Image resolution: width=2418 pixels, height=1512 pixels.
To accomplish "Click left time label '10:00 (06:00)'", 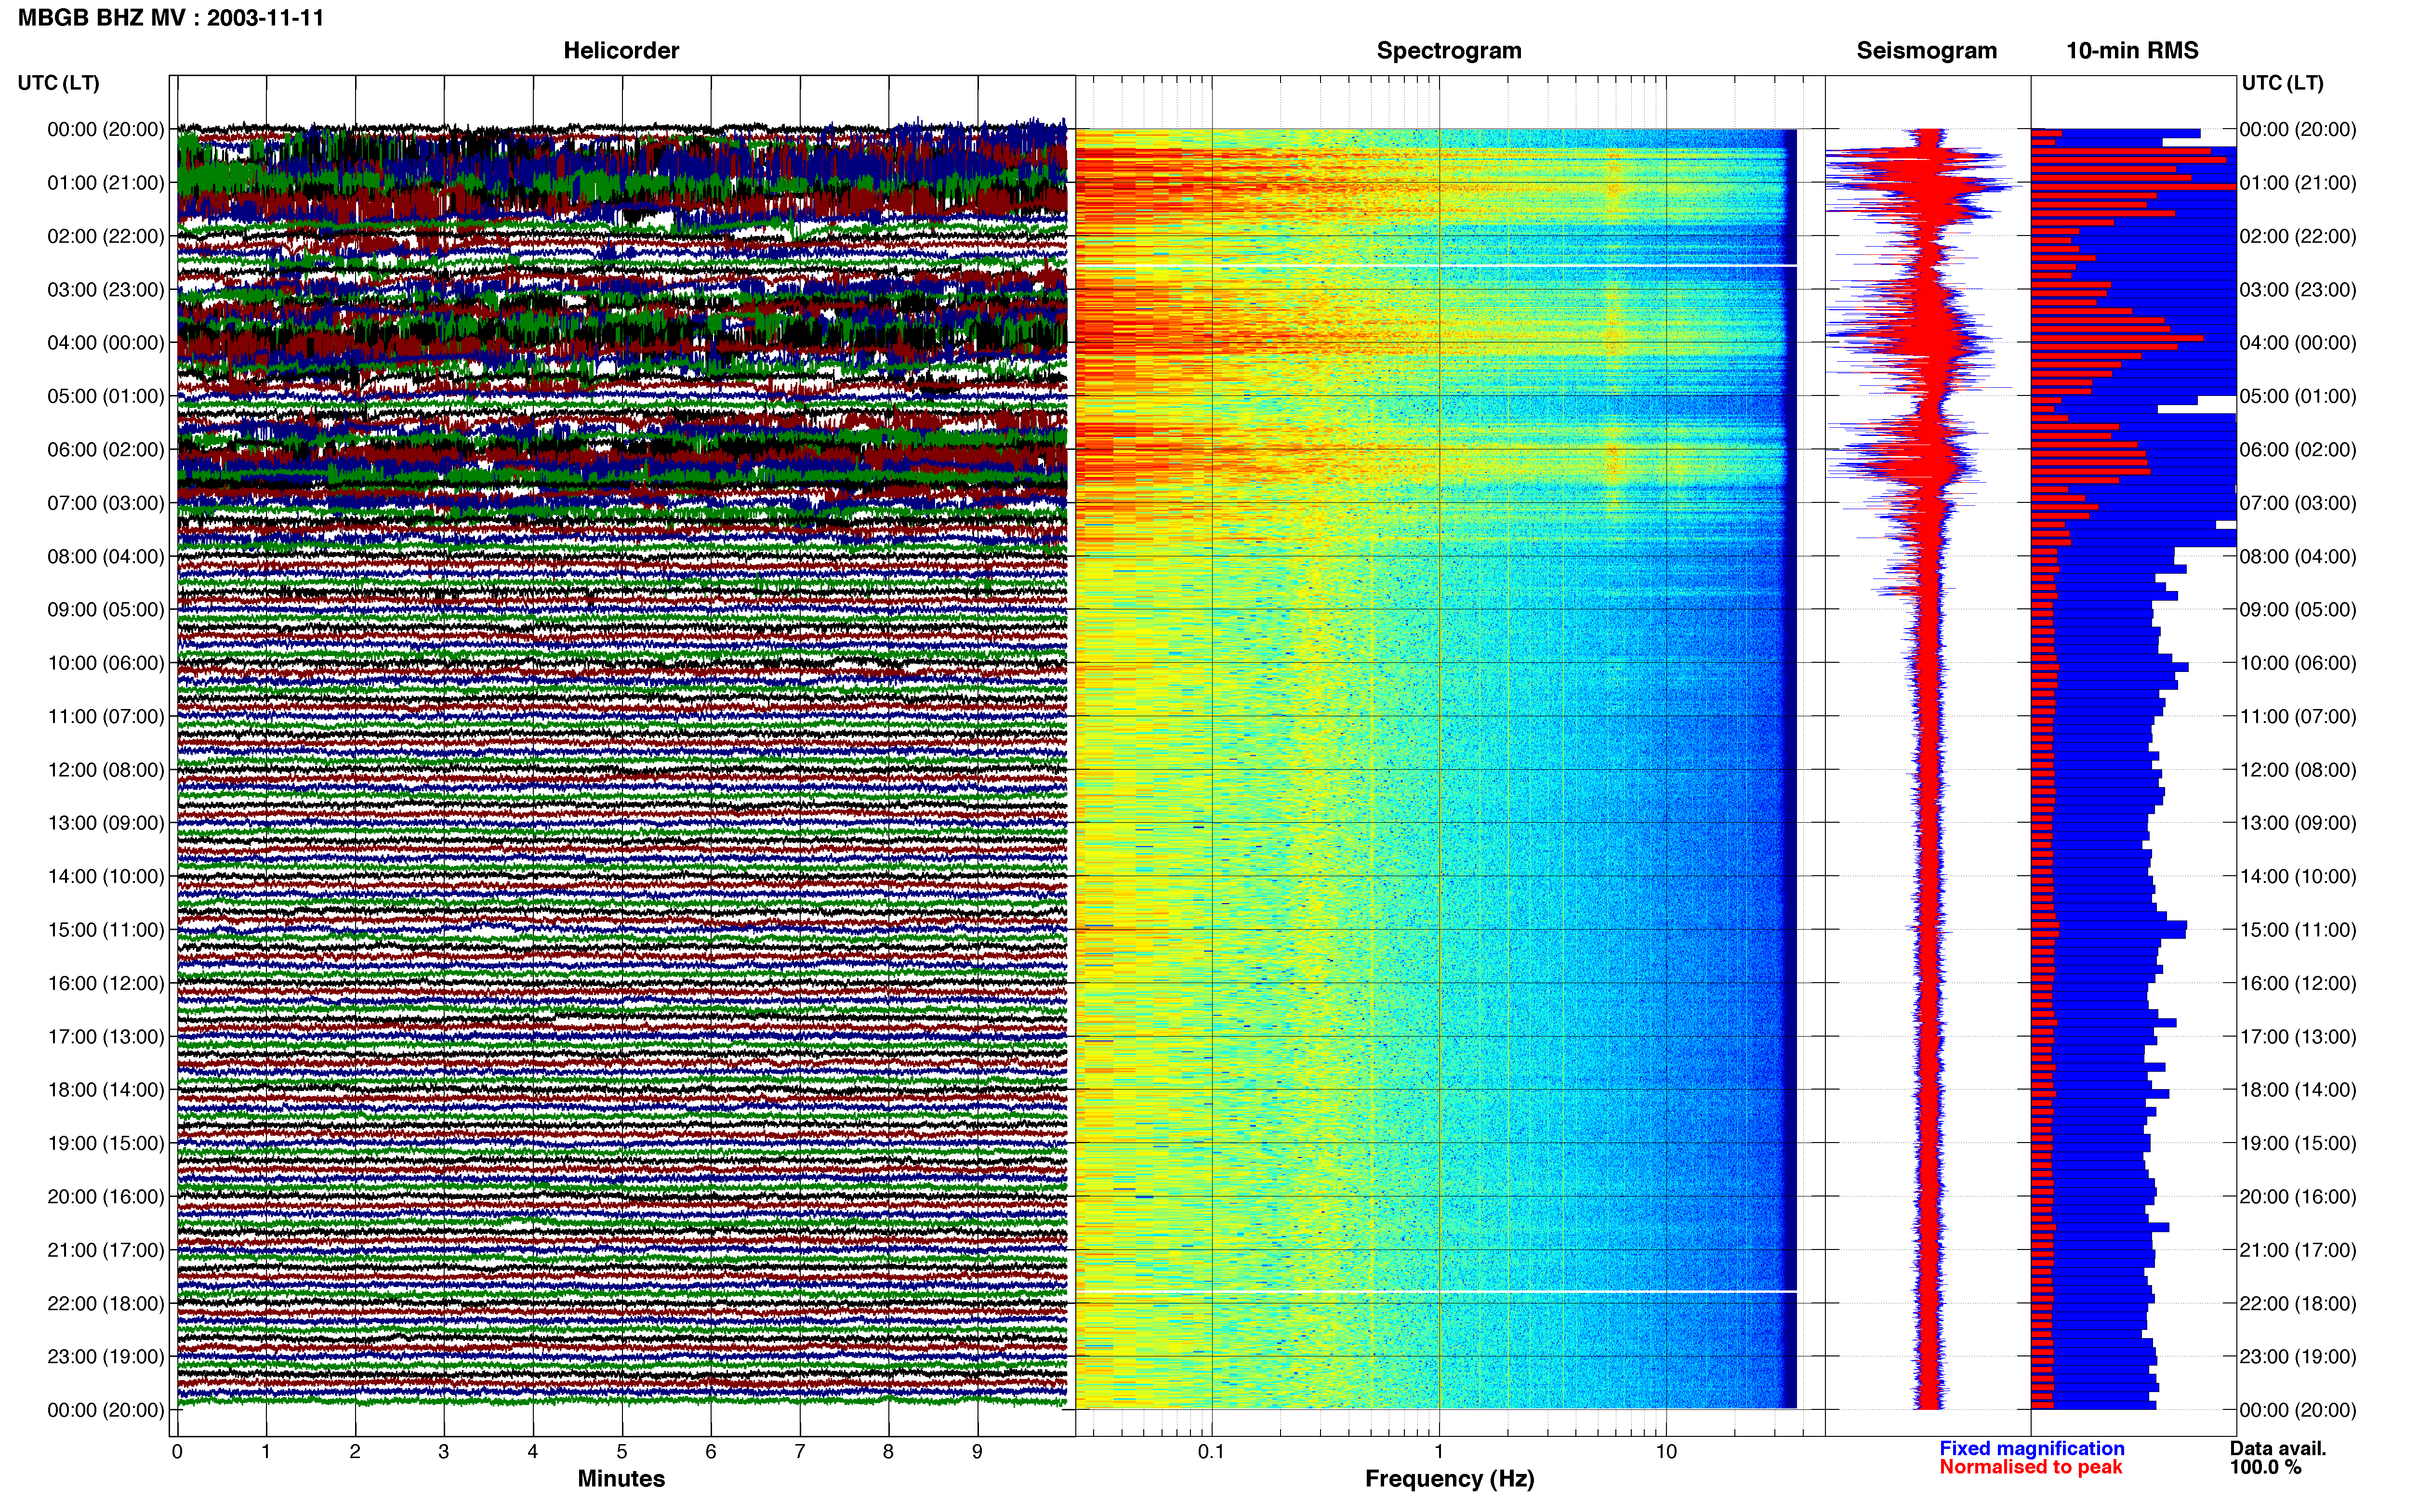I will tap(106, 662).
